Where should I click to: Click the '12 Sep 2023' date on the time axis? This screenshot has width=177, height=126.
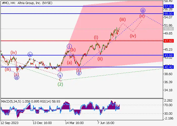pyautogui.click(x=9, y=123)
